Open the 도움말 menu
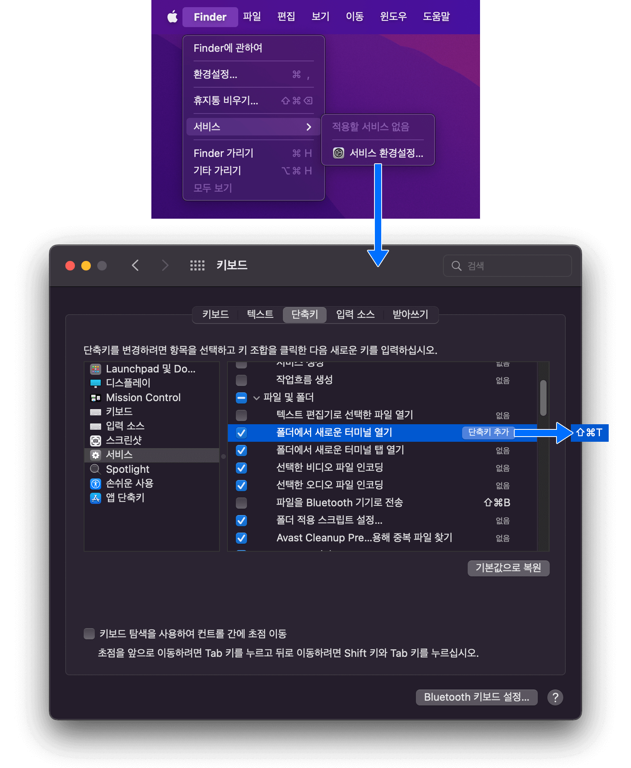This screenshot has height=768, width=631. pos(436,17)
